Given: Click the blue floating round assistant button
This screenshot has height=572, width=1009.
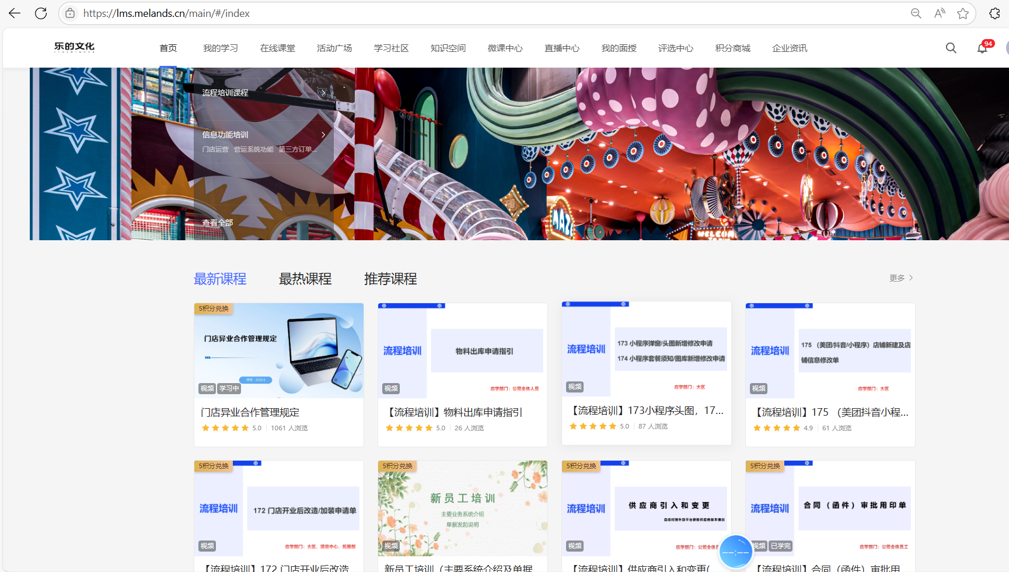Looking at the screenshot, I should click(735, 551).
